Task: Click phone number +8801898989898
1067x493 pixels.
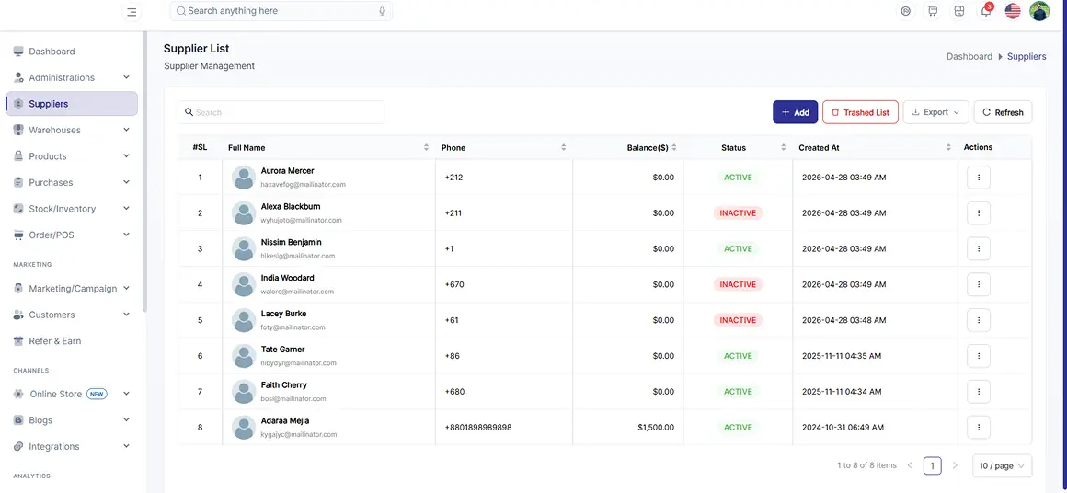Action: coord(477,428)
